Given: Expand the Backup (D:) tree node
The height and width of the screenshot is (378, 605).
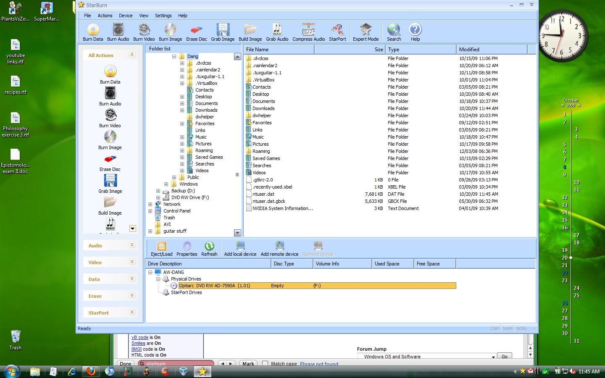Looking at the screenshot, I should click(x=158, y=191).
